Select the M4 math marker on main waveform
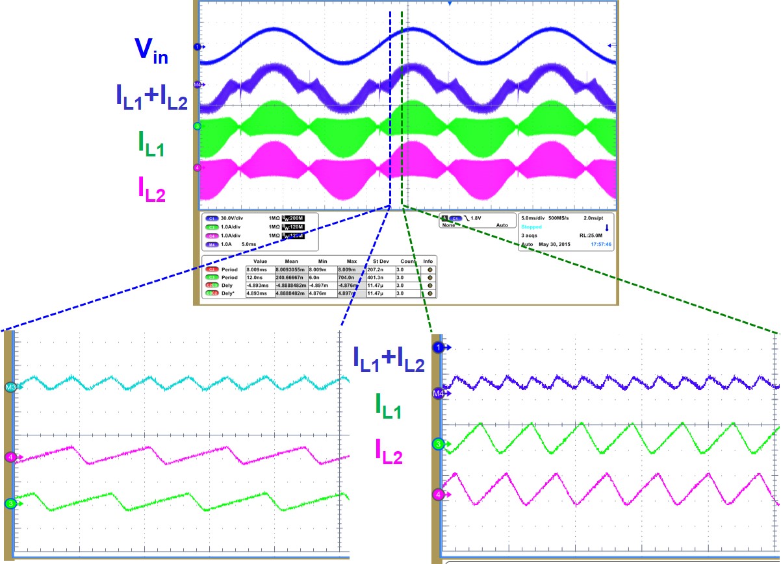781x564 pixels. coord(198,84)
